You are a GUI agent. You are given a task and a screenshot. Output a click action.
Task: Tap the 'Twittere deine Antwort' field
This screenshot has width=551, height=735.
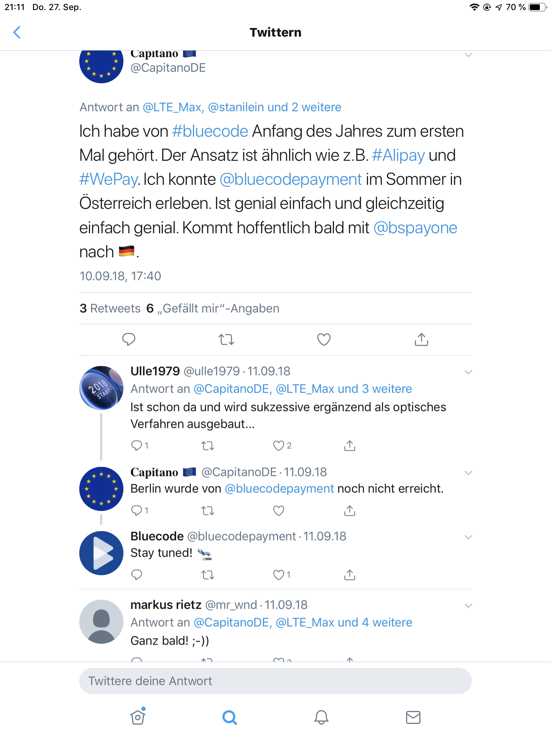click(275, 681)
